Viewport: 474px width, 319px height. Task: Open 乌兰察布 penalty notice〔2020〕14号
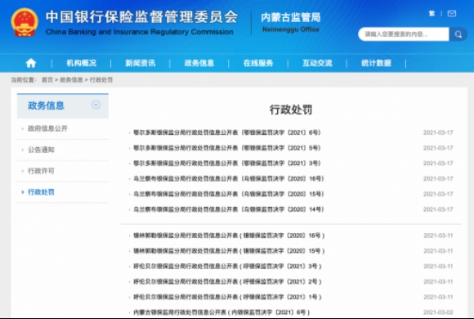pyautogui.click(x=229, y=209)
